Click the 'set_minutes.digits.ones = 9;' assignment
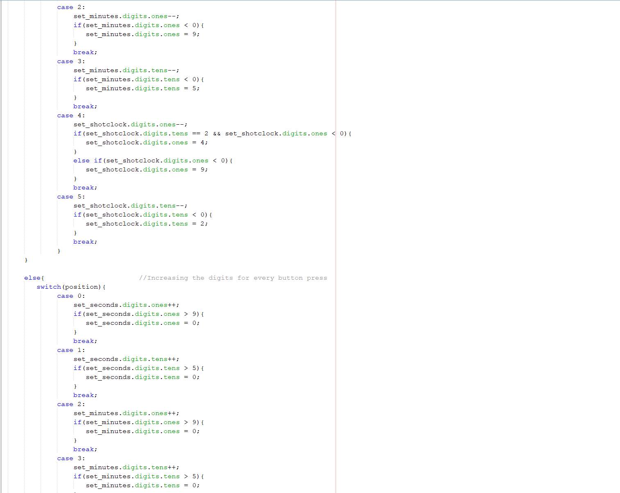The height and width of the screenshot is (493, 620). tap(143, 34)
